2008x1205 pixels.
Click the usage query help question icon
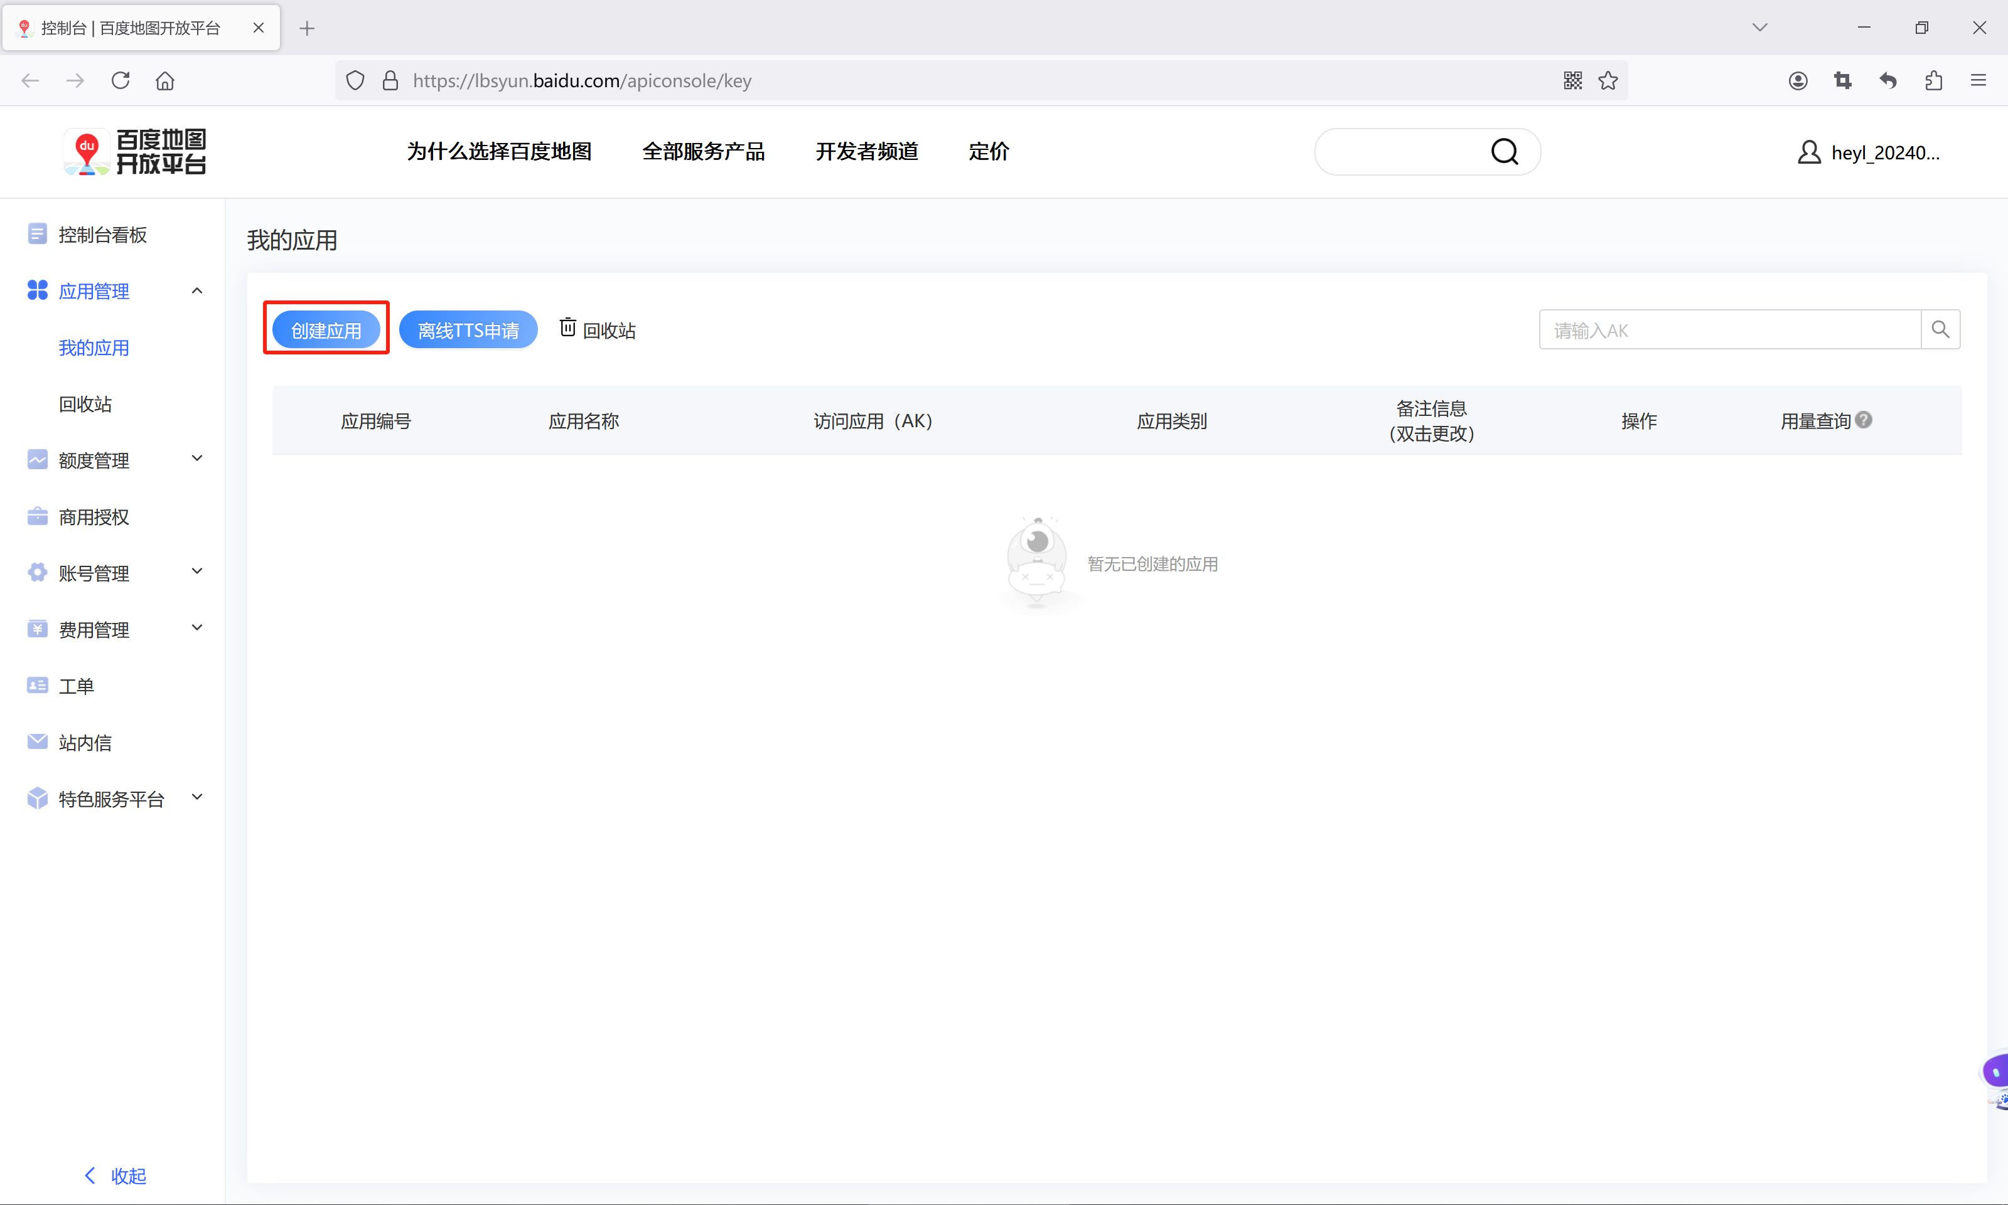1864,420
